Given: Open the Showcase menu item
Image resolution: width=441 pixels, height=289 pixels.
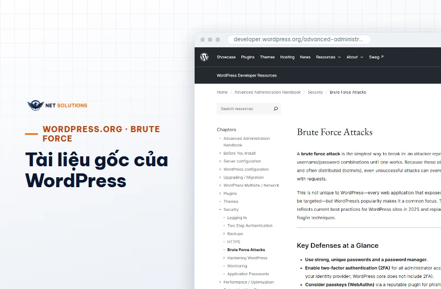Looking at the screenshot, I should pyautogui.click(x=226, y=57).
